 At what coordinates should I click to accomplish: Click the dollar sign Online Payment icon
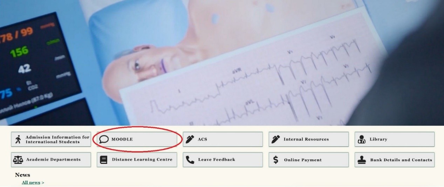tap(276, 160)
